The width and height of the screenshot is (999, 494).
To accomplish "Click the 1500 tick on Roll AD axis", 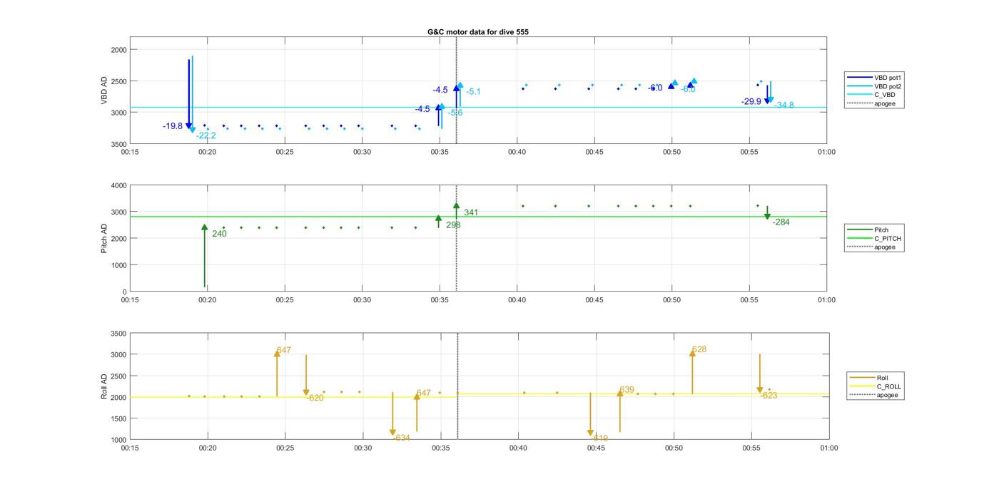I will 118,418.
